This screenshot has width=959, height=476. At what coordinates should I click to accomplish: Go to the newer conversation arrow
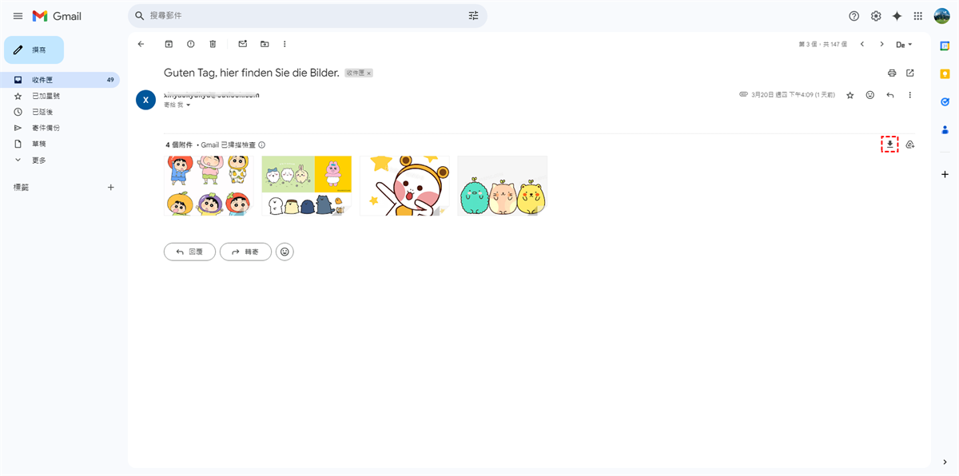tap(862, 44)
